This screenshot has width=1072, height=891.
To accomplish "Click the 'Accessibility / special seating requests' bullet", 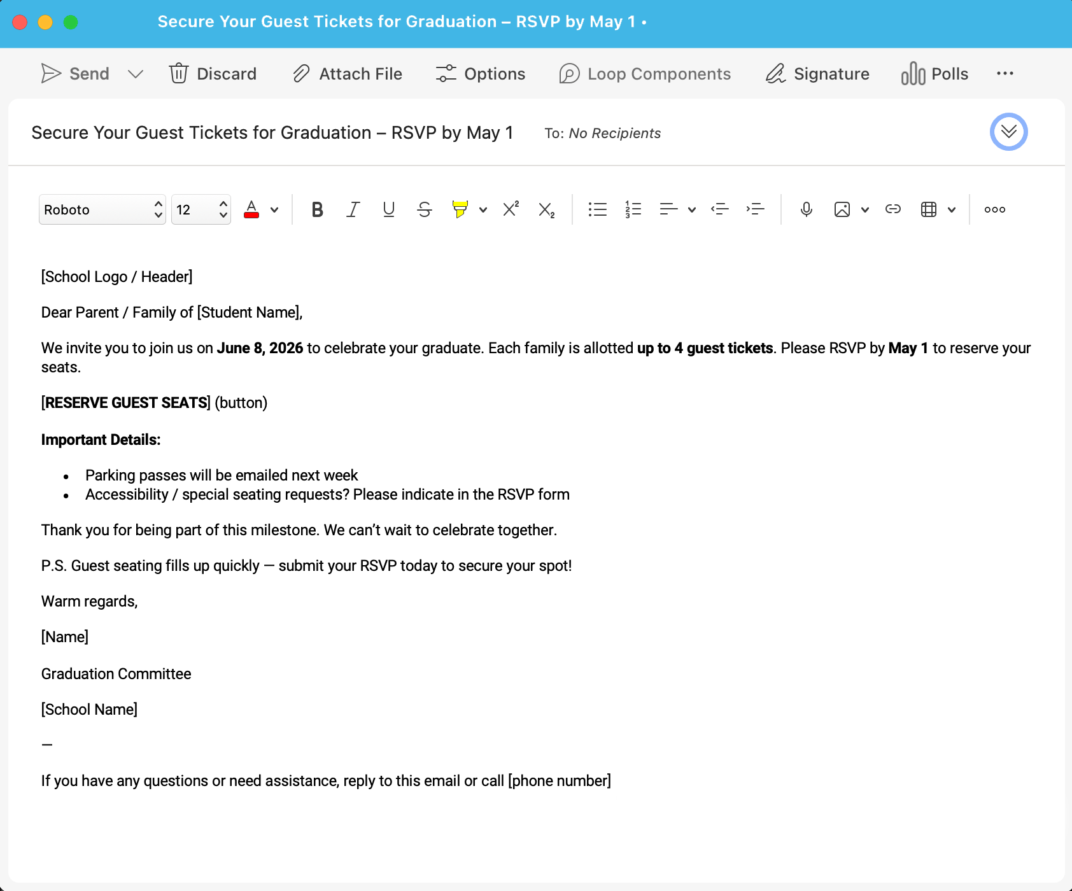I will 327,495.
